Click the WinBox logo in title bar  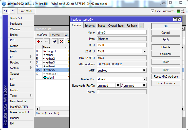pyautogui.click(x=4, y=4)
